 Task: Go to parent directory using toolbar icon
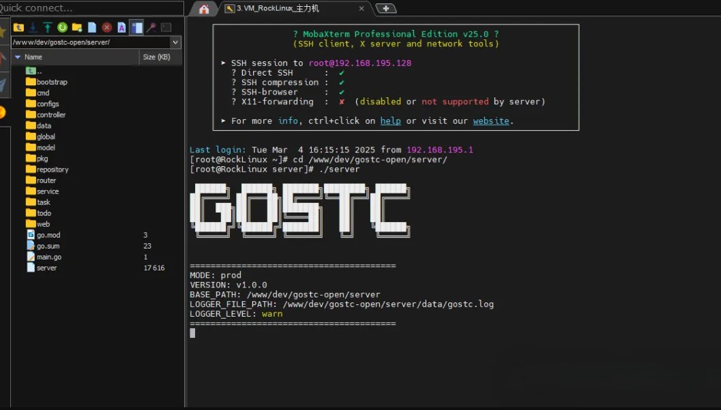(x=18, y=27)
